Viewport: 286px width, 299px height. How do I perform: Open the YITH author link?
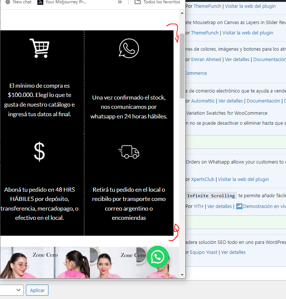pos(198,206)
